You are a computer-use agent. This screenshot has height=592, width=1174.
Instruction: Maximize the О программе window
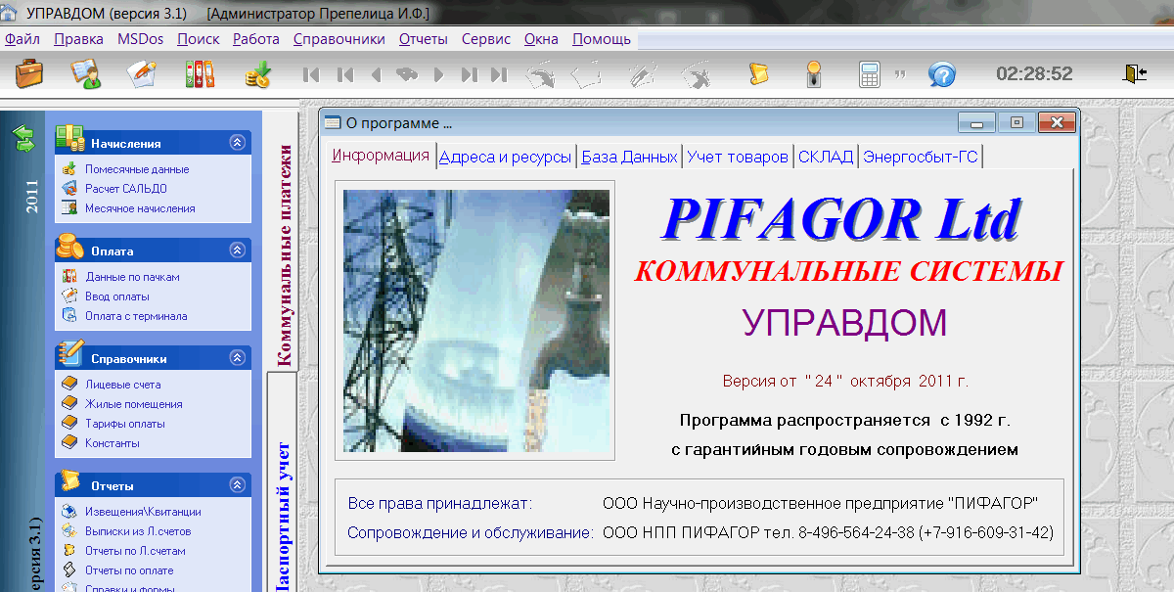(x=1016, y=122)
